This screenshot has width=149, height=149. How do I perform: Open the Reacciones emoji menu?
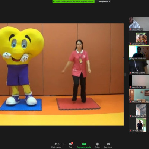point(108,145)
